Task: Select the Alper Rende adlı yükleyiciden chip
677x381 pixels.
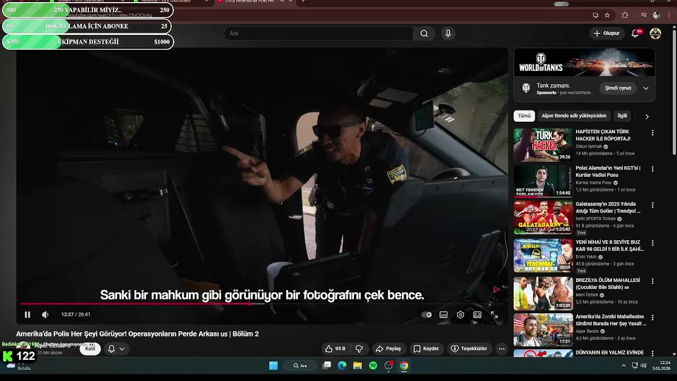Action: click(574, 116)
